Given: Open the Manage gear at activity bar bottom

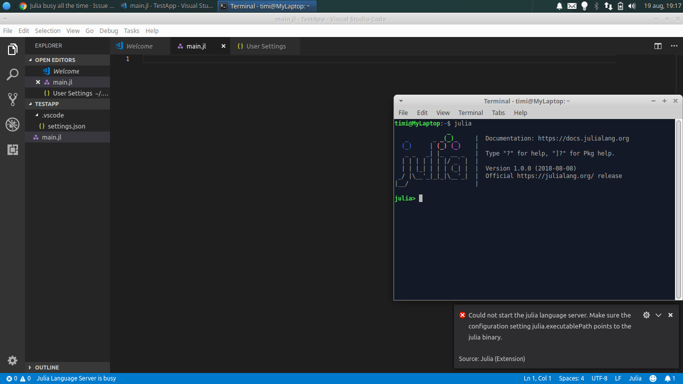Looking at the screenshot, I should pyautogui.click(x=12, y=360).
